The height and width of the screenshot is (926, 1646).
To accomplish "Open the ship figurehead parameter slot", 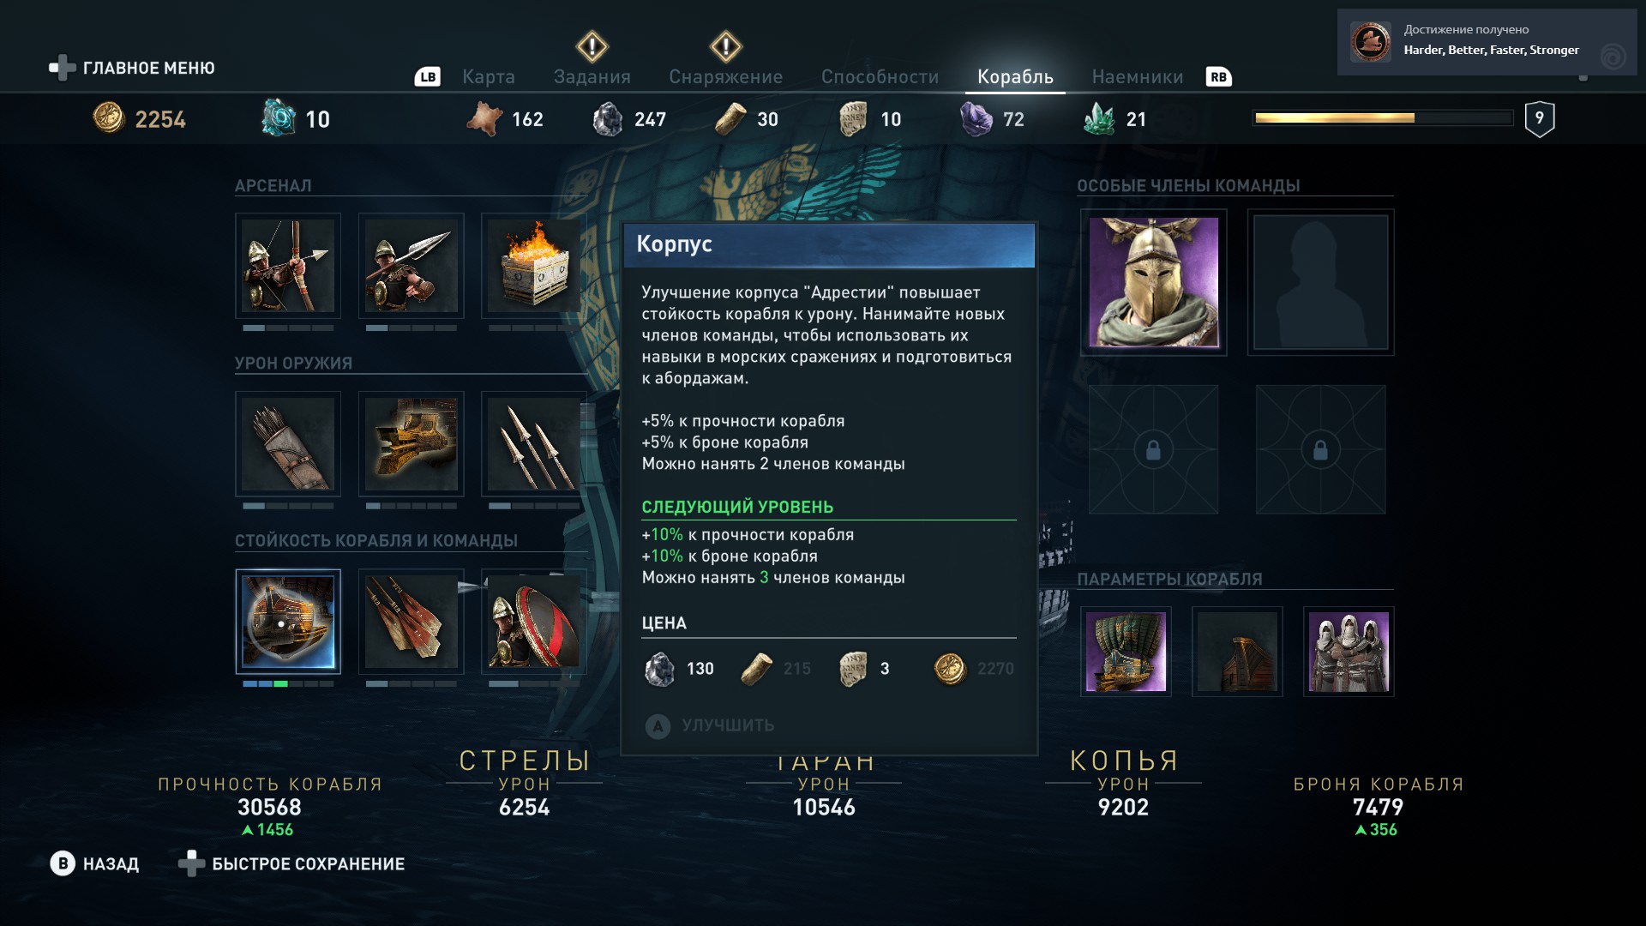I will tap(1237, 652).
